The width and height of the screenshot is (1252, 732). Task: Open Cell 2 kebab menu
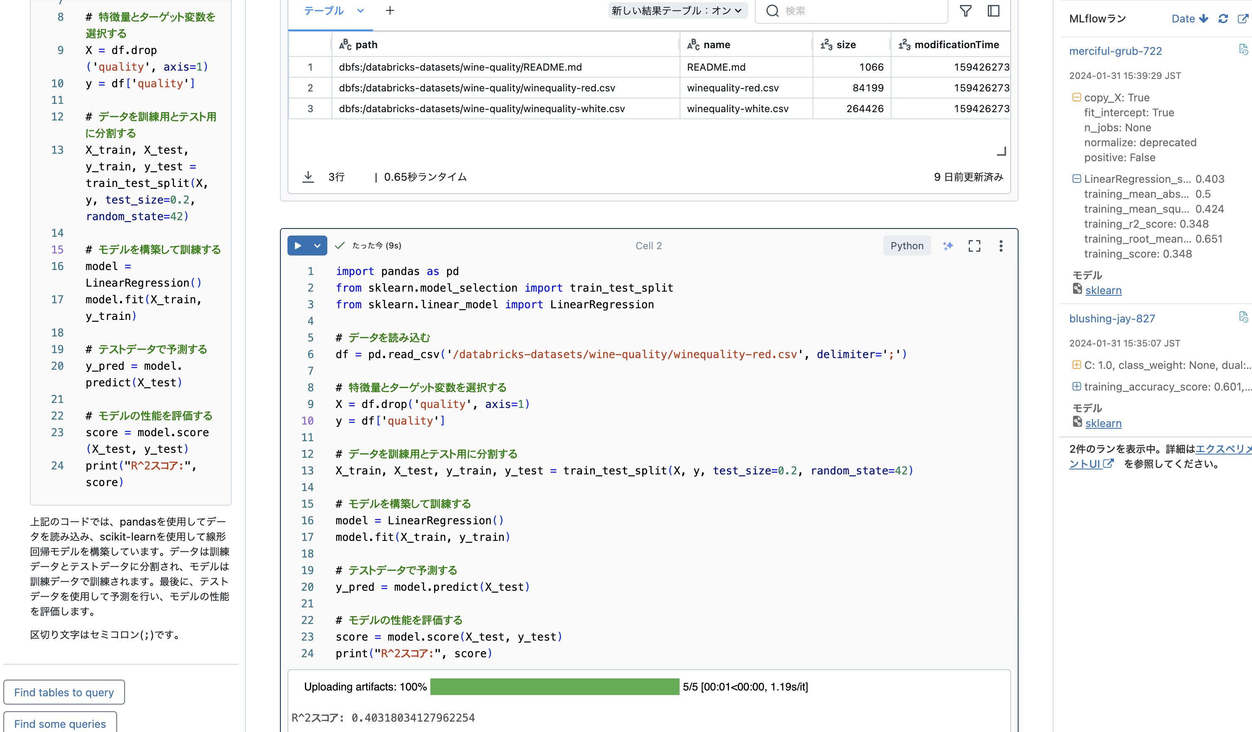click(1001, 246)
